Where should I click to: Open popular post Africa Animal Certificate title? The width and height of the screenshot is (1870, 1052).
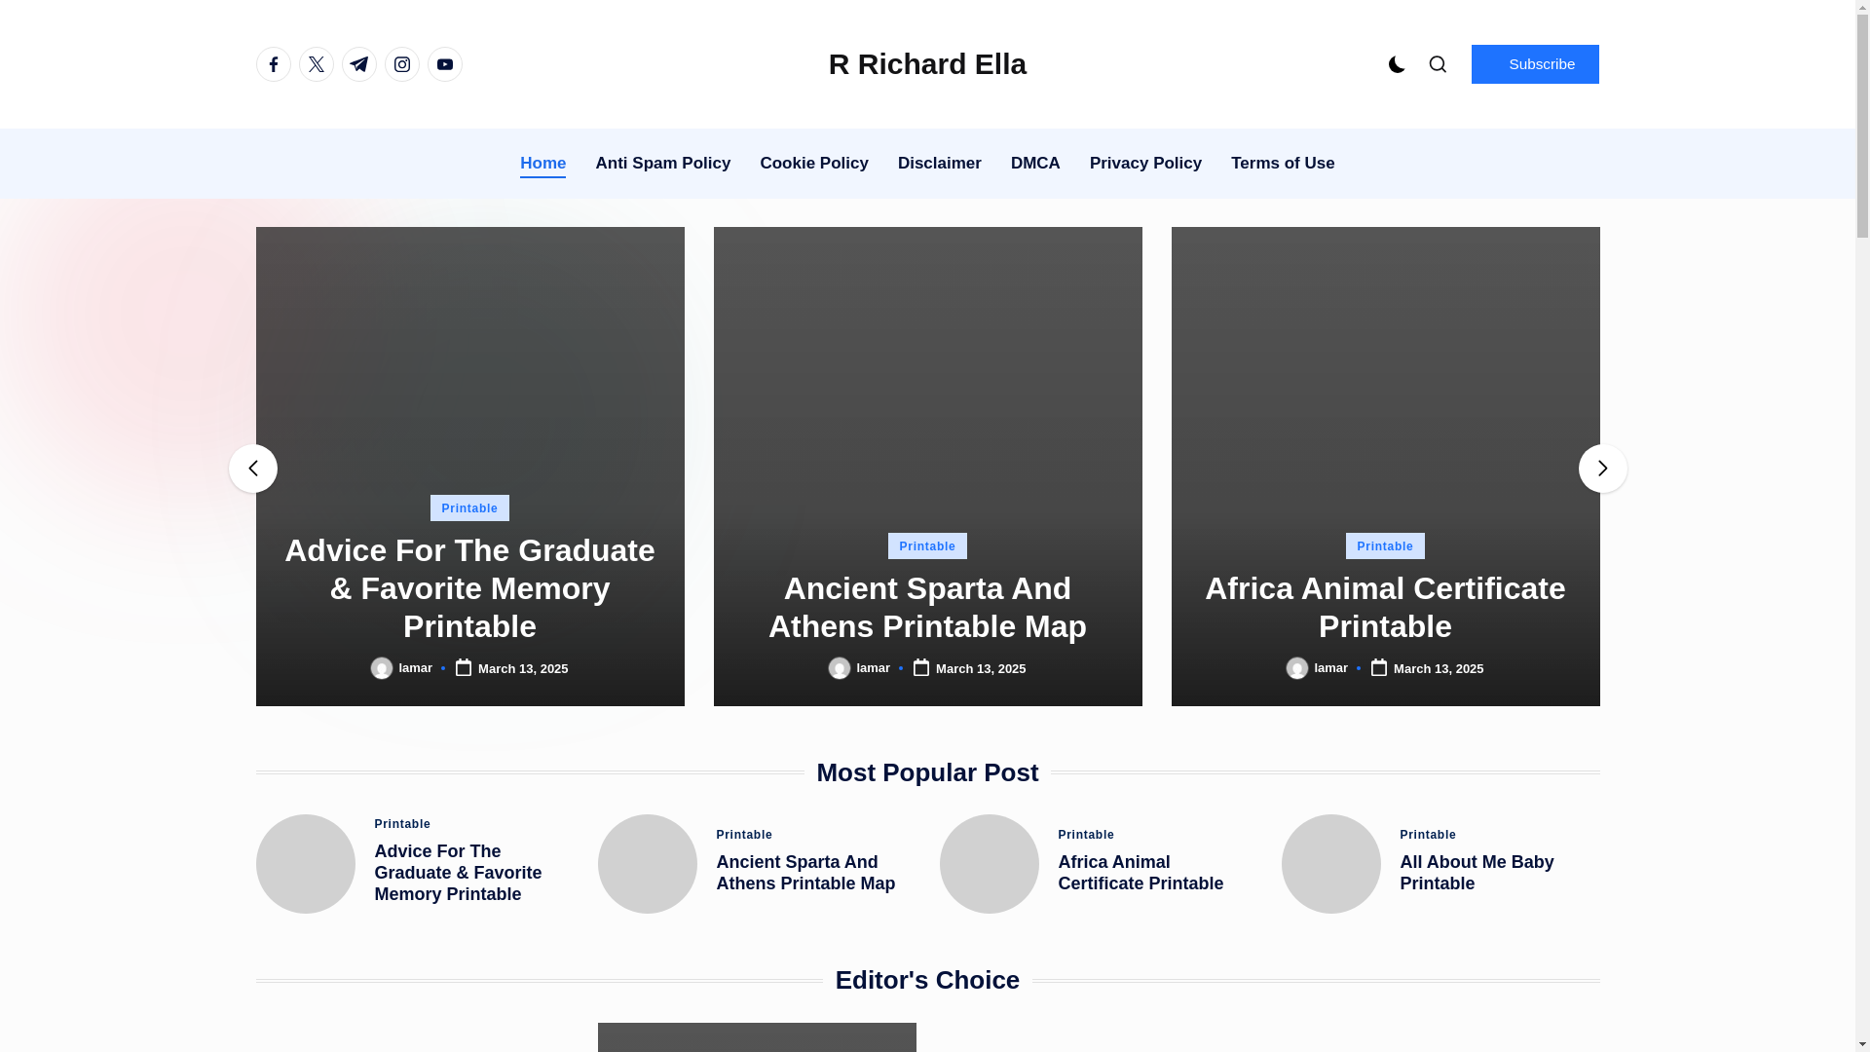(x=1141, y=873)
